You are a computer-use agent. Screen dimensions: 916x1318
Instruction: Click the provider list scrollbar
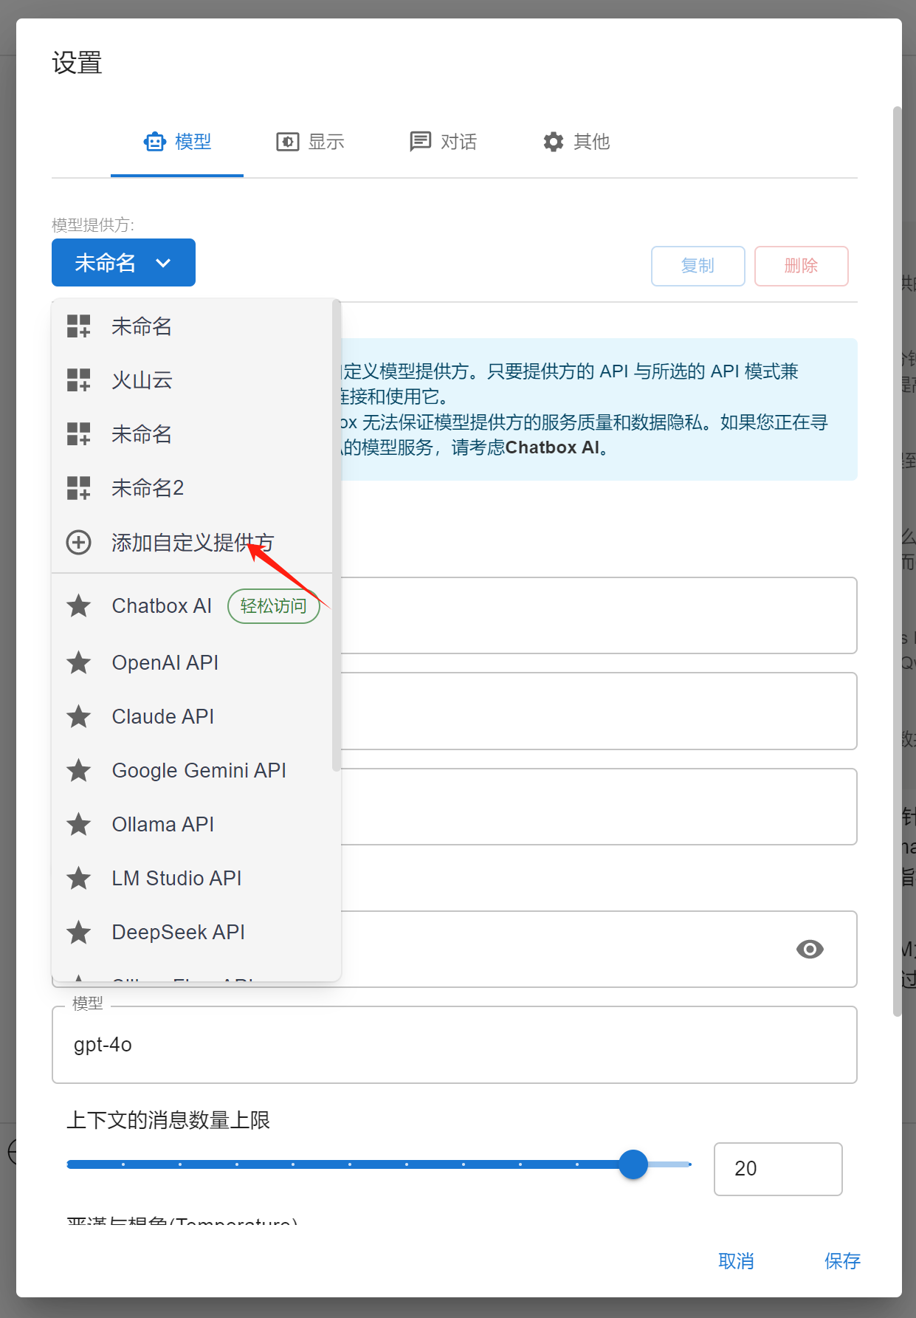click(337, 535)
